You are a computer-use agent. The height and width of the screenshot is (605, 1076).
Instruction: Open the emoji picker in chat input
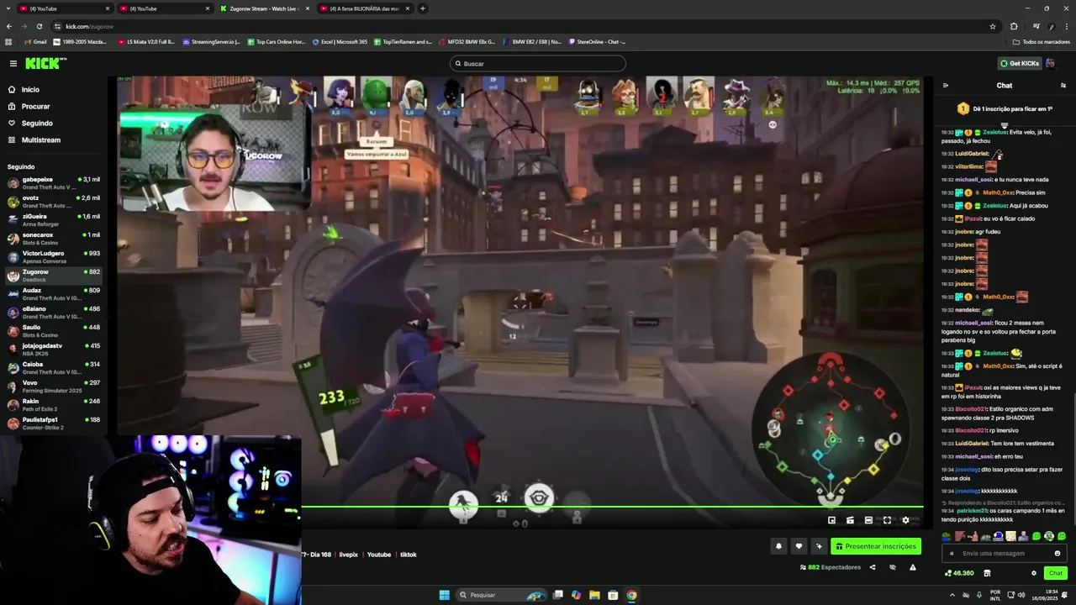pos(1058,553)
